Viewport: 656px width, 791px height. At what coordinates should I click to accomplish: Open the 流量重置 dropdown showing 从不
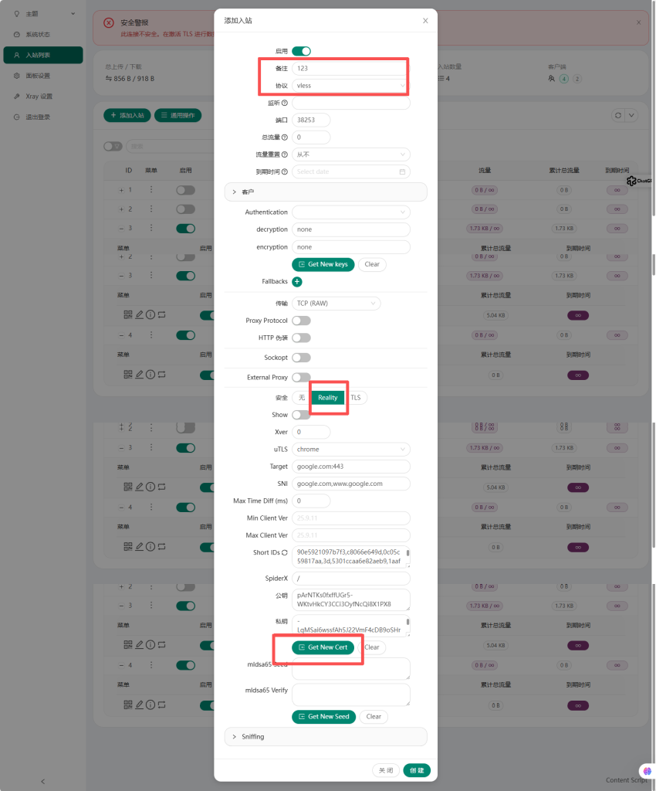pyautogui.click(x=351, y=154)
